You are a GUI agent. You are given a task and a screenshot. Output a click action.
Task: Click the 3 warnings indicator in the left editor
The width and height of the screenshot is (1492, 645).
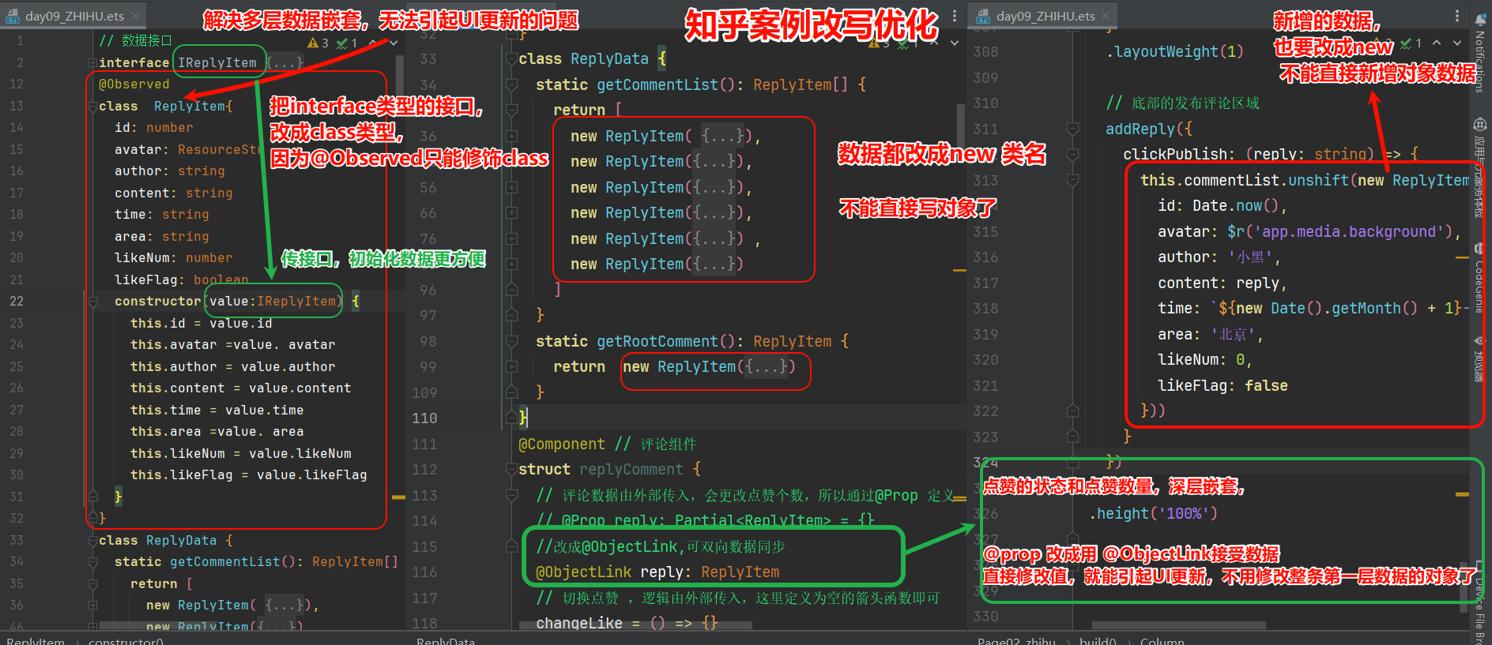(x=318, y=43)
